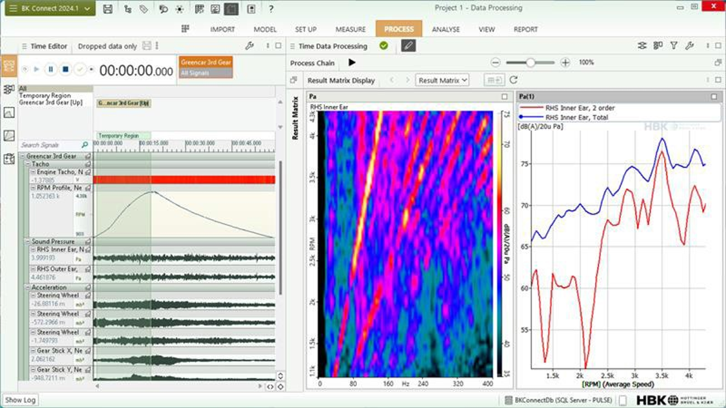Click zoom out minus button
Viewport: 726px width, 408px height.
[496, 63]
